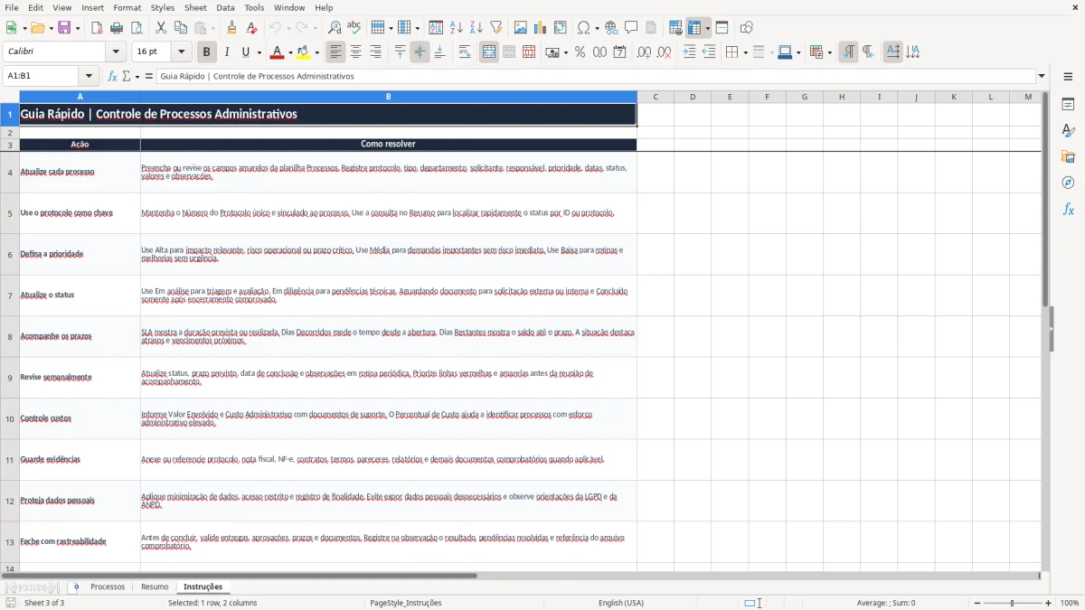
Task: Toggle Wrap Text
Action: (x=464, y=52)
